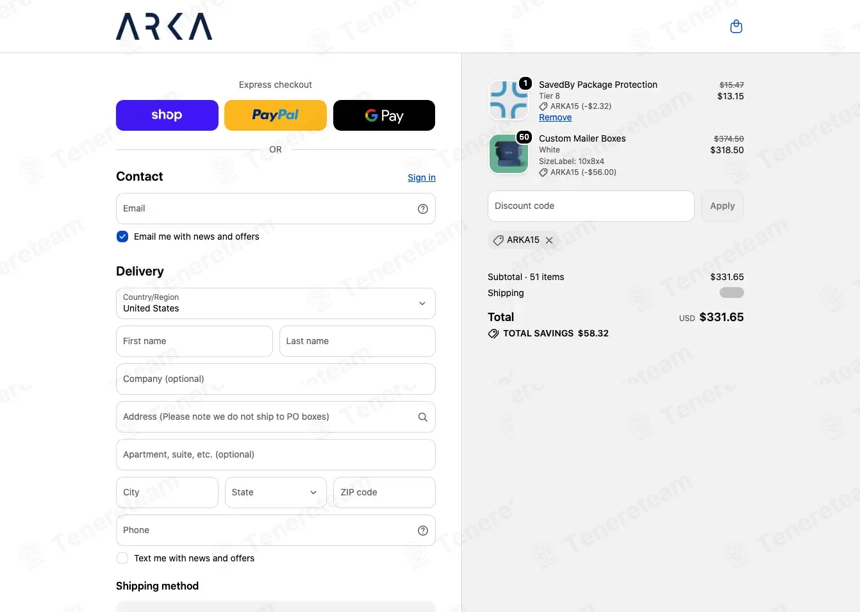
Task: Pay with Shop Pay express checkout
Action: click(167, 115)
